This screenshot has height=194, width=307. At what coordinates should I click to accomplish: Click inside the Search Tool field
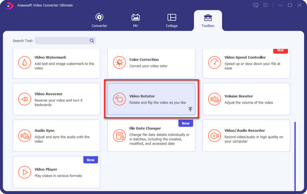click(x=62, y=41)
